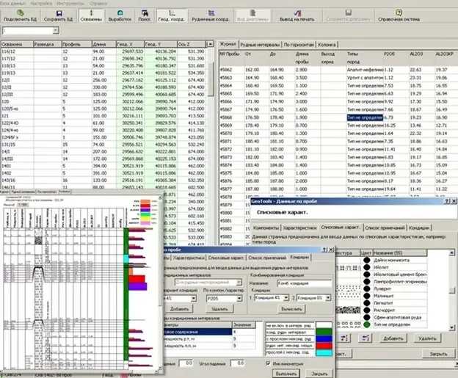Switch to the Рудные интервалы tab
This screenshot has width=458, height=378.
(x=260, y=45)
